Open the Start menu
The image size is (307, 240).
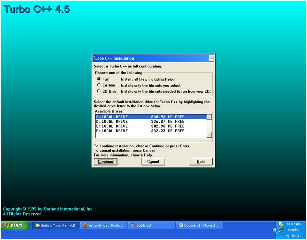click(x=14, y=225)
